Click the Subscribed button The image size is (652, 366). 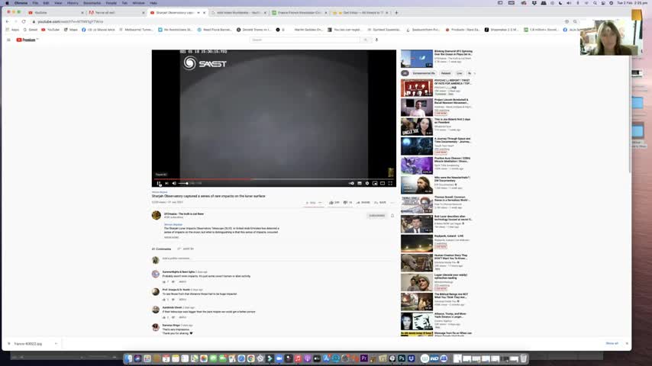point(376,216)
